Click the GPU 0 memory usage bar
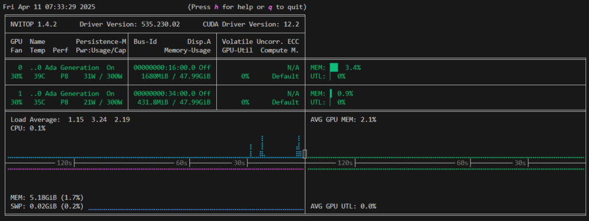 coord(334,68)
